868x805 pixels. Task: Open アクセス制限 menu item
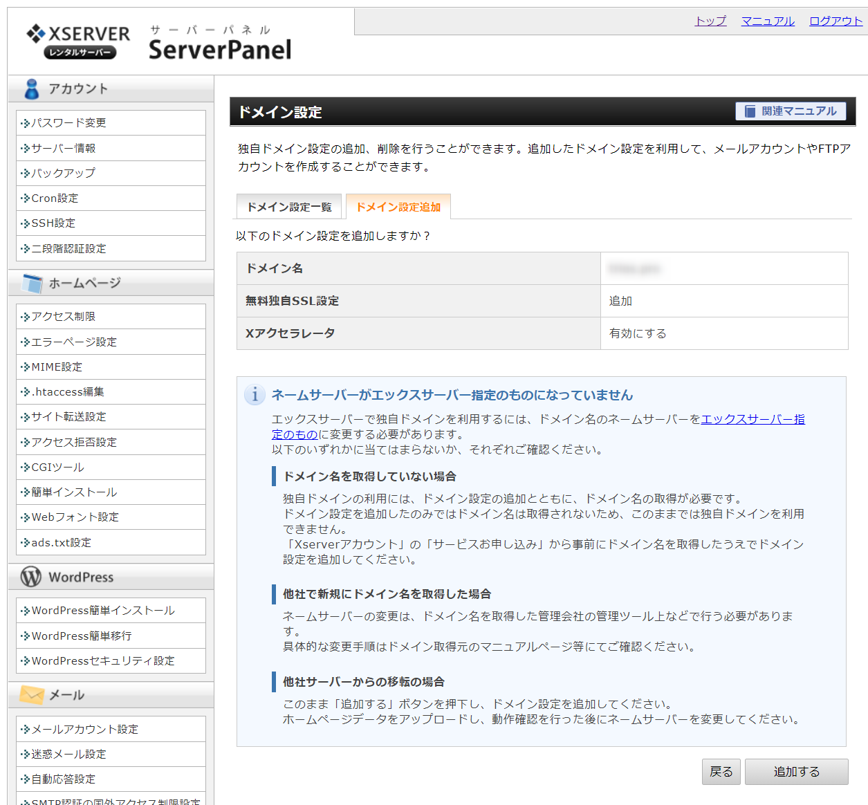[x=111, y=317]
